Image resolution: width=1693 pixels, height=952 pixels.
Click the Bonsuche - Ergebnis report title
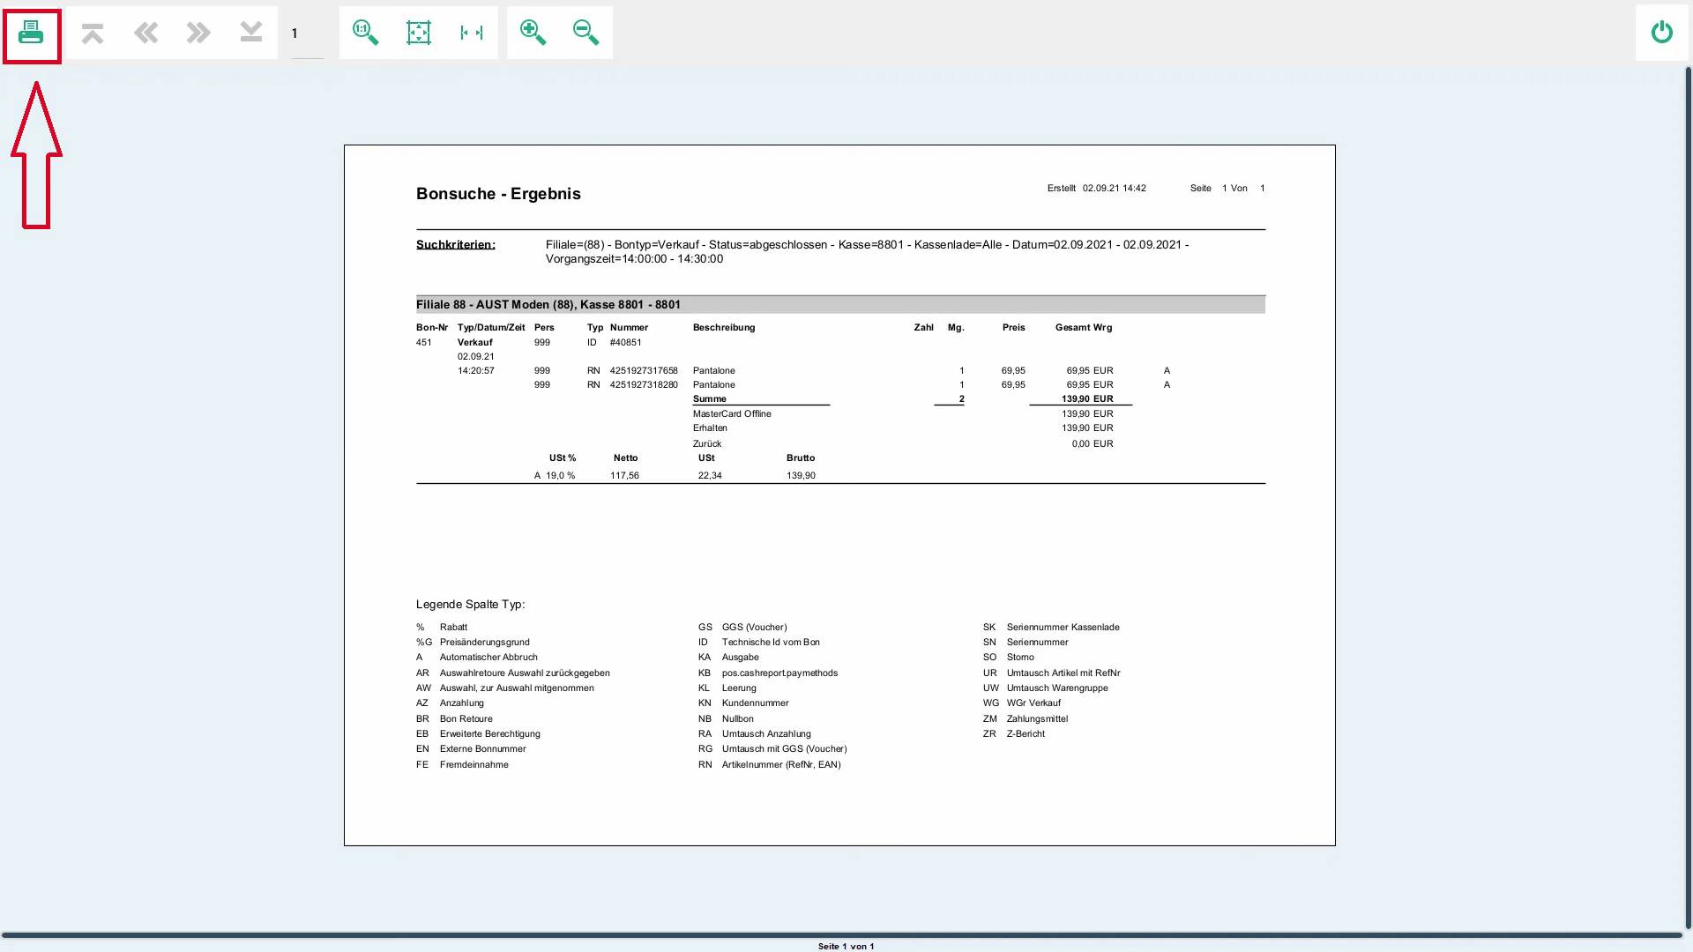coord(498,194)
